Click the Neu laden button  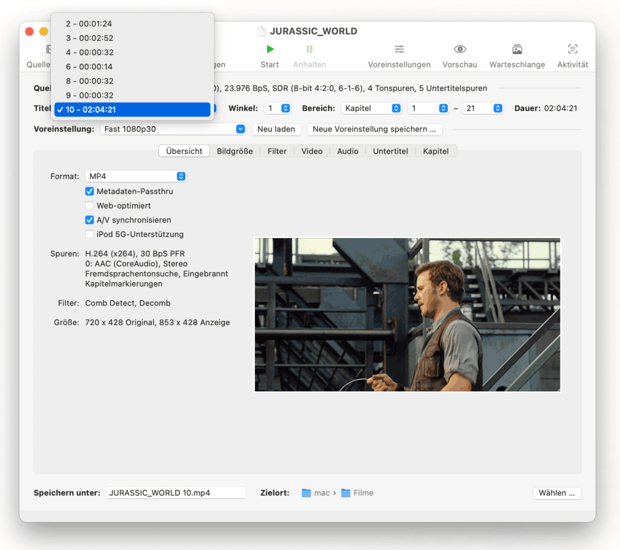pyautogui.click(x=276, y=129)
